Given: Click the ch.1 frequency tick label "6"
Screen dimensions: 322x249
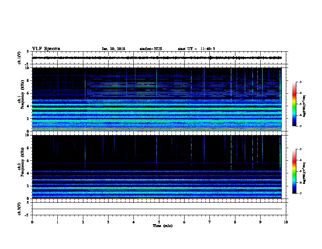Looking at the screenshot, I should coord(28,93).
